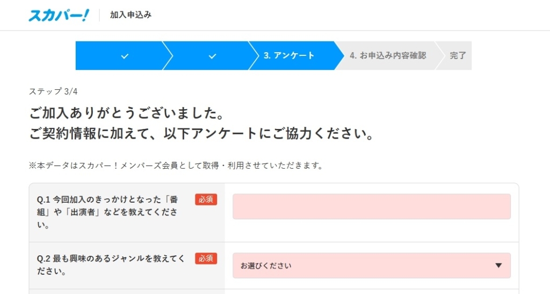Select the 3. アンケート step
This screenshot has height=294, width=550.
(x=288, y=55)
